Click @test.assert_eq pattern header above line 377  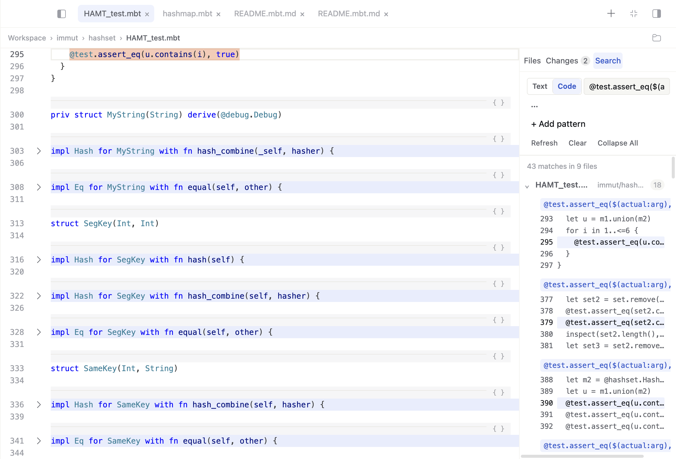coord(606,285)
